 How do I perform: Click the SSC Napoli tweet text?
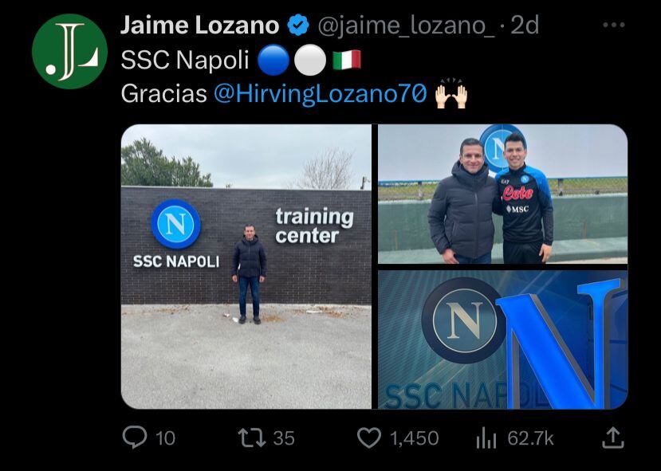click(185, 60)
